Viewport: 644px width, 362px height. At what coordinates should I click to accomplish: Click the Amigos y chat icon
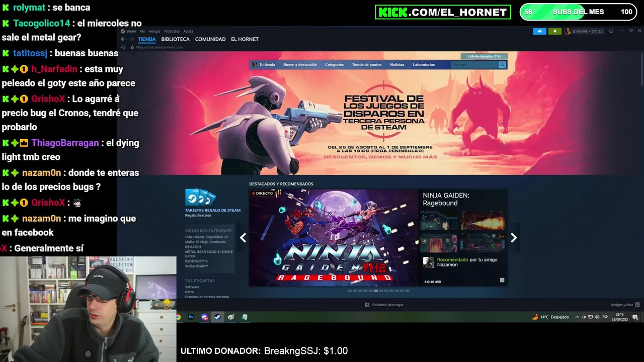point(637,305)
